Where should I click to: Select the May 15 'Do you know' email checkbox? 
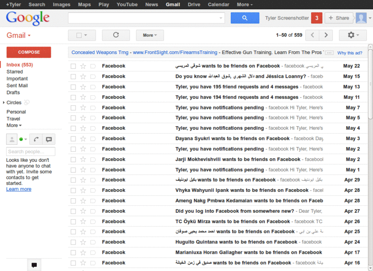(73, 76)
